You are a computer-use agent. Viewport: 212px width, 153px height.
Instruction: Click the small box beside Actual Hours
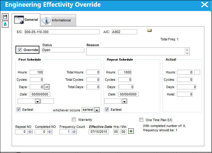click(x=197, y=72)
